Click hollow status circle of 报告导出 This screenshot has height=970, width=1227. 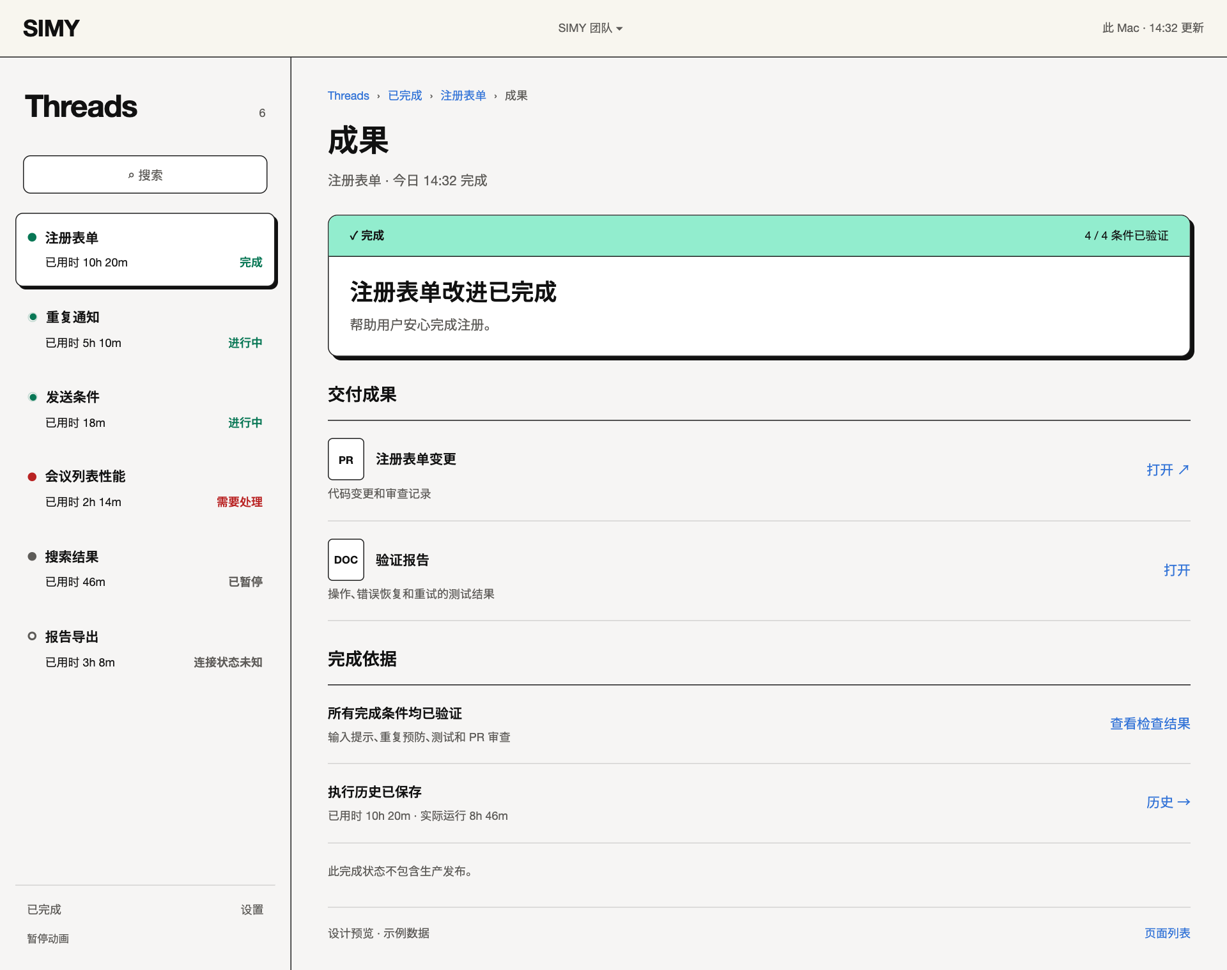tap(32, 636)
